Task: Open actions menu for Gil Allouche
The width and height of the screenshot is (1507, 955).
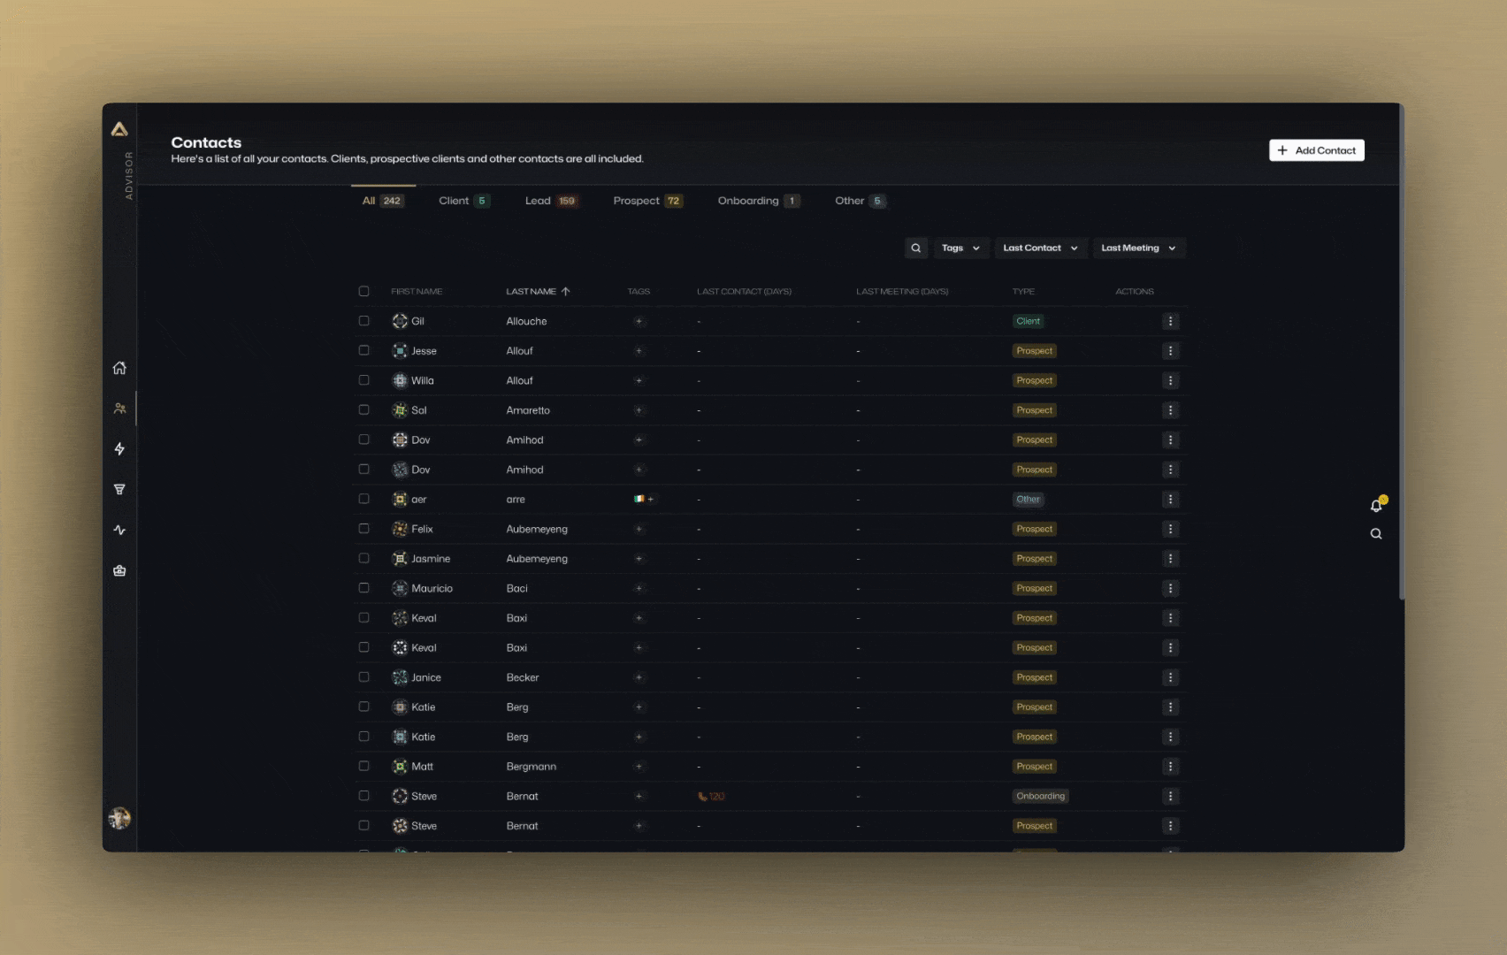Action: pos(1170,322)
